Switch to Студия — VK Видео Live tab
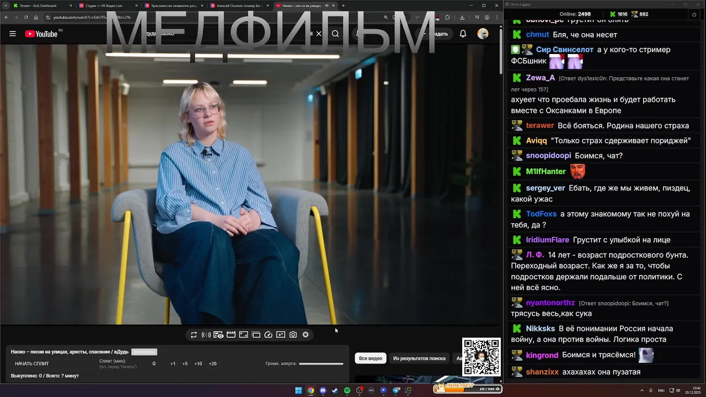The image size is (706, 397). [108, 6]
